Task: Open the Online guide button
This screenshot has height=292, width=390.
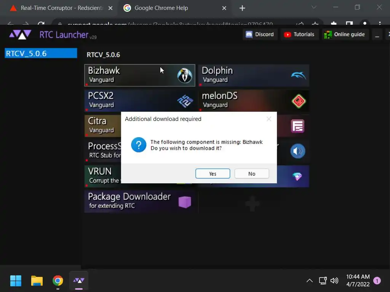Action: pyautogui.click(x=345, y=34)
